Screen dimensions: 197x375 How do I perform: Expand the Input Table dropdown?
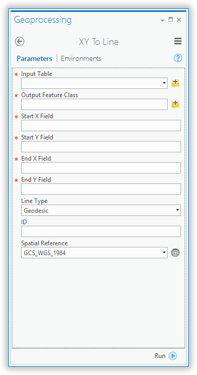click(164, 83)
